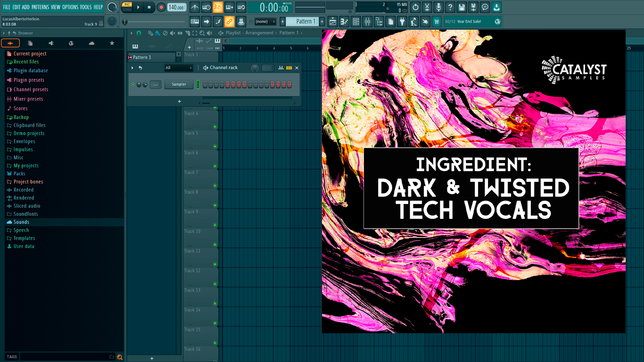Open the Year End Sale news panel
This screenshot has height=362, width=644.
(x=473, y=21)
